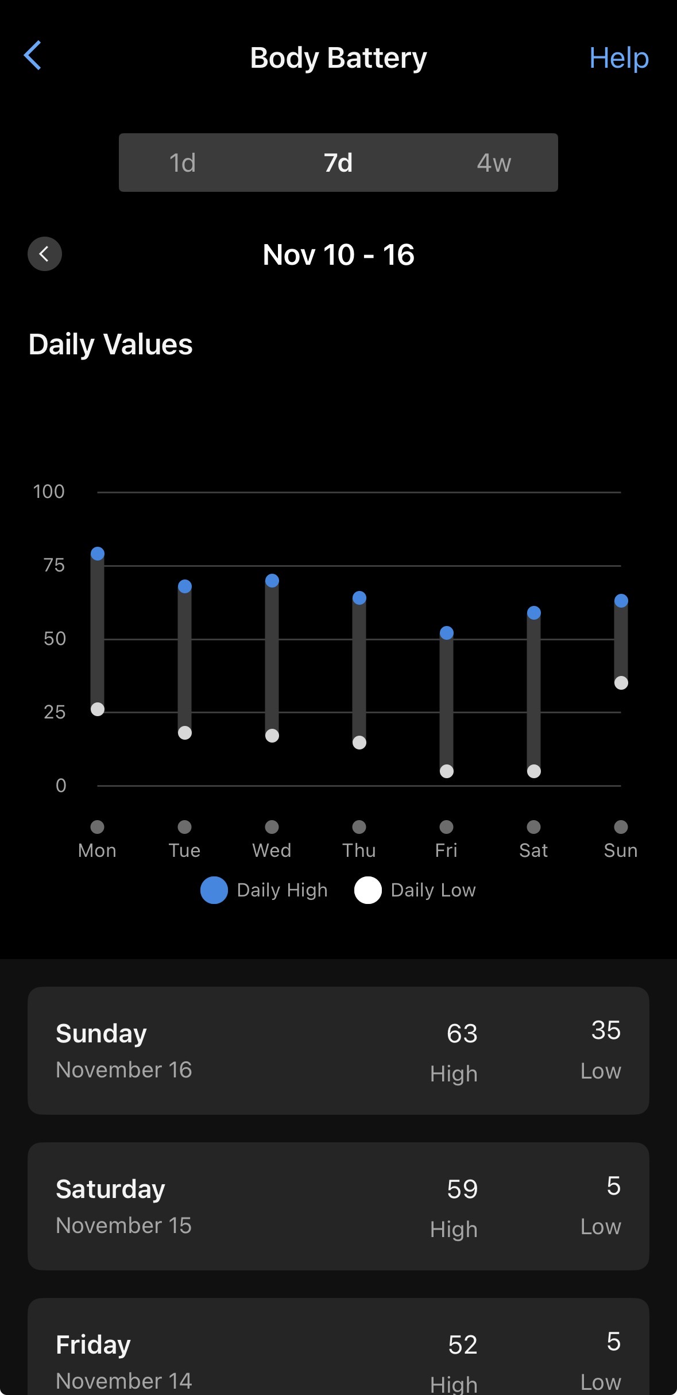Select the Monday dot below the chart
Image resolution: width=677 pixels, height=1395 pixels.
click(98, 827)
